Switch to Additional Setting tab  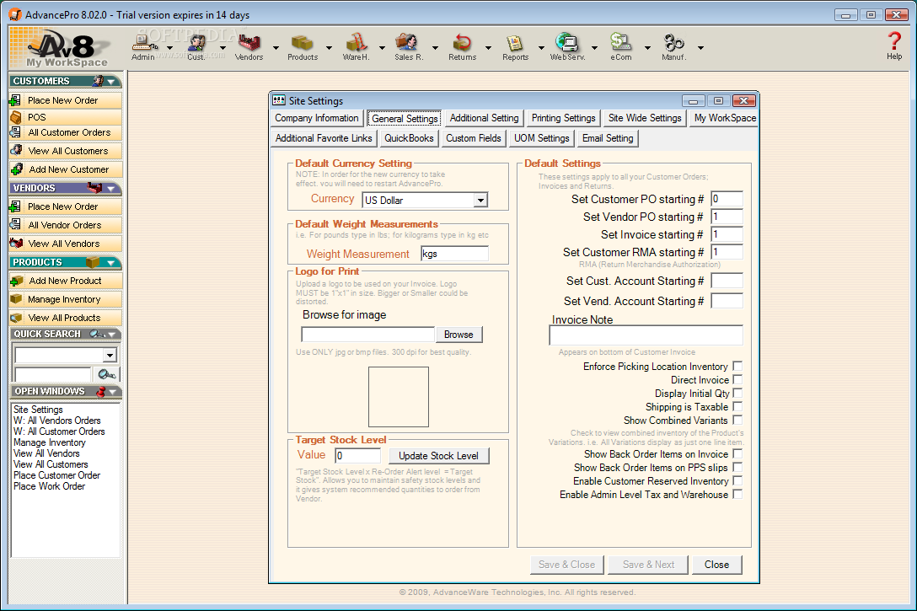coord(485,118)
